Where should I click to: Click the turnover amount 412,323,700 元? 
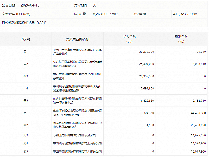pos(185,14)
